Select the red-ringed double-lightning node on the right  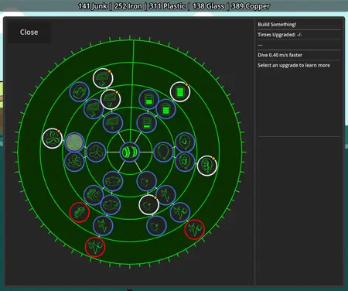[195, 230]
